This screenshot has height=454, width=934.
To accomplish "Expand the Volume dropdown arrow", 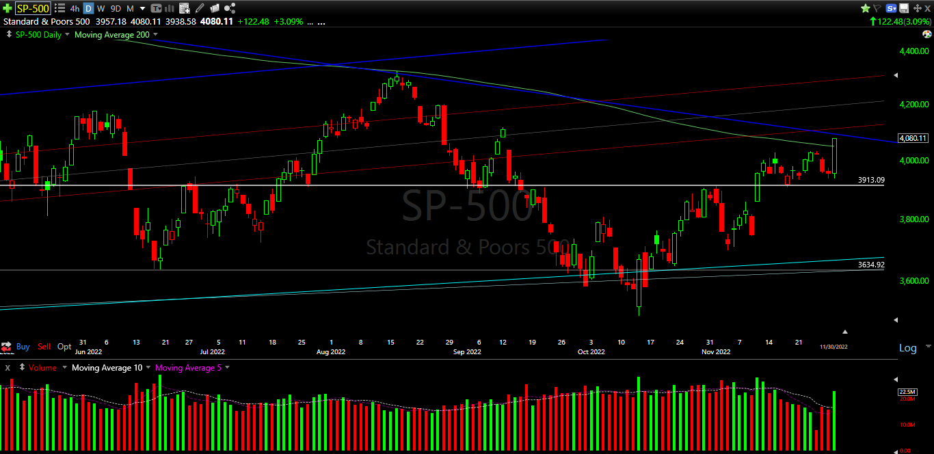I will click(65, 368).
